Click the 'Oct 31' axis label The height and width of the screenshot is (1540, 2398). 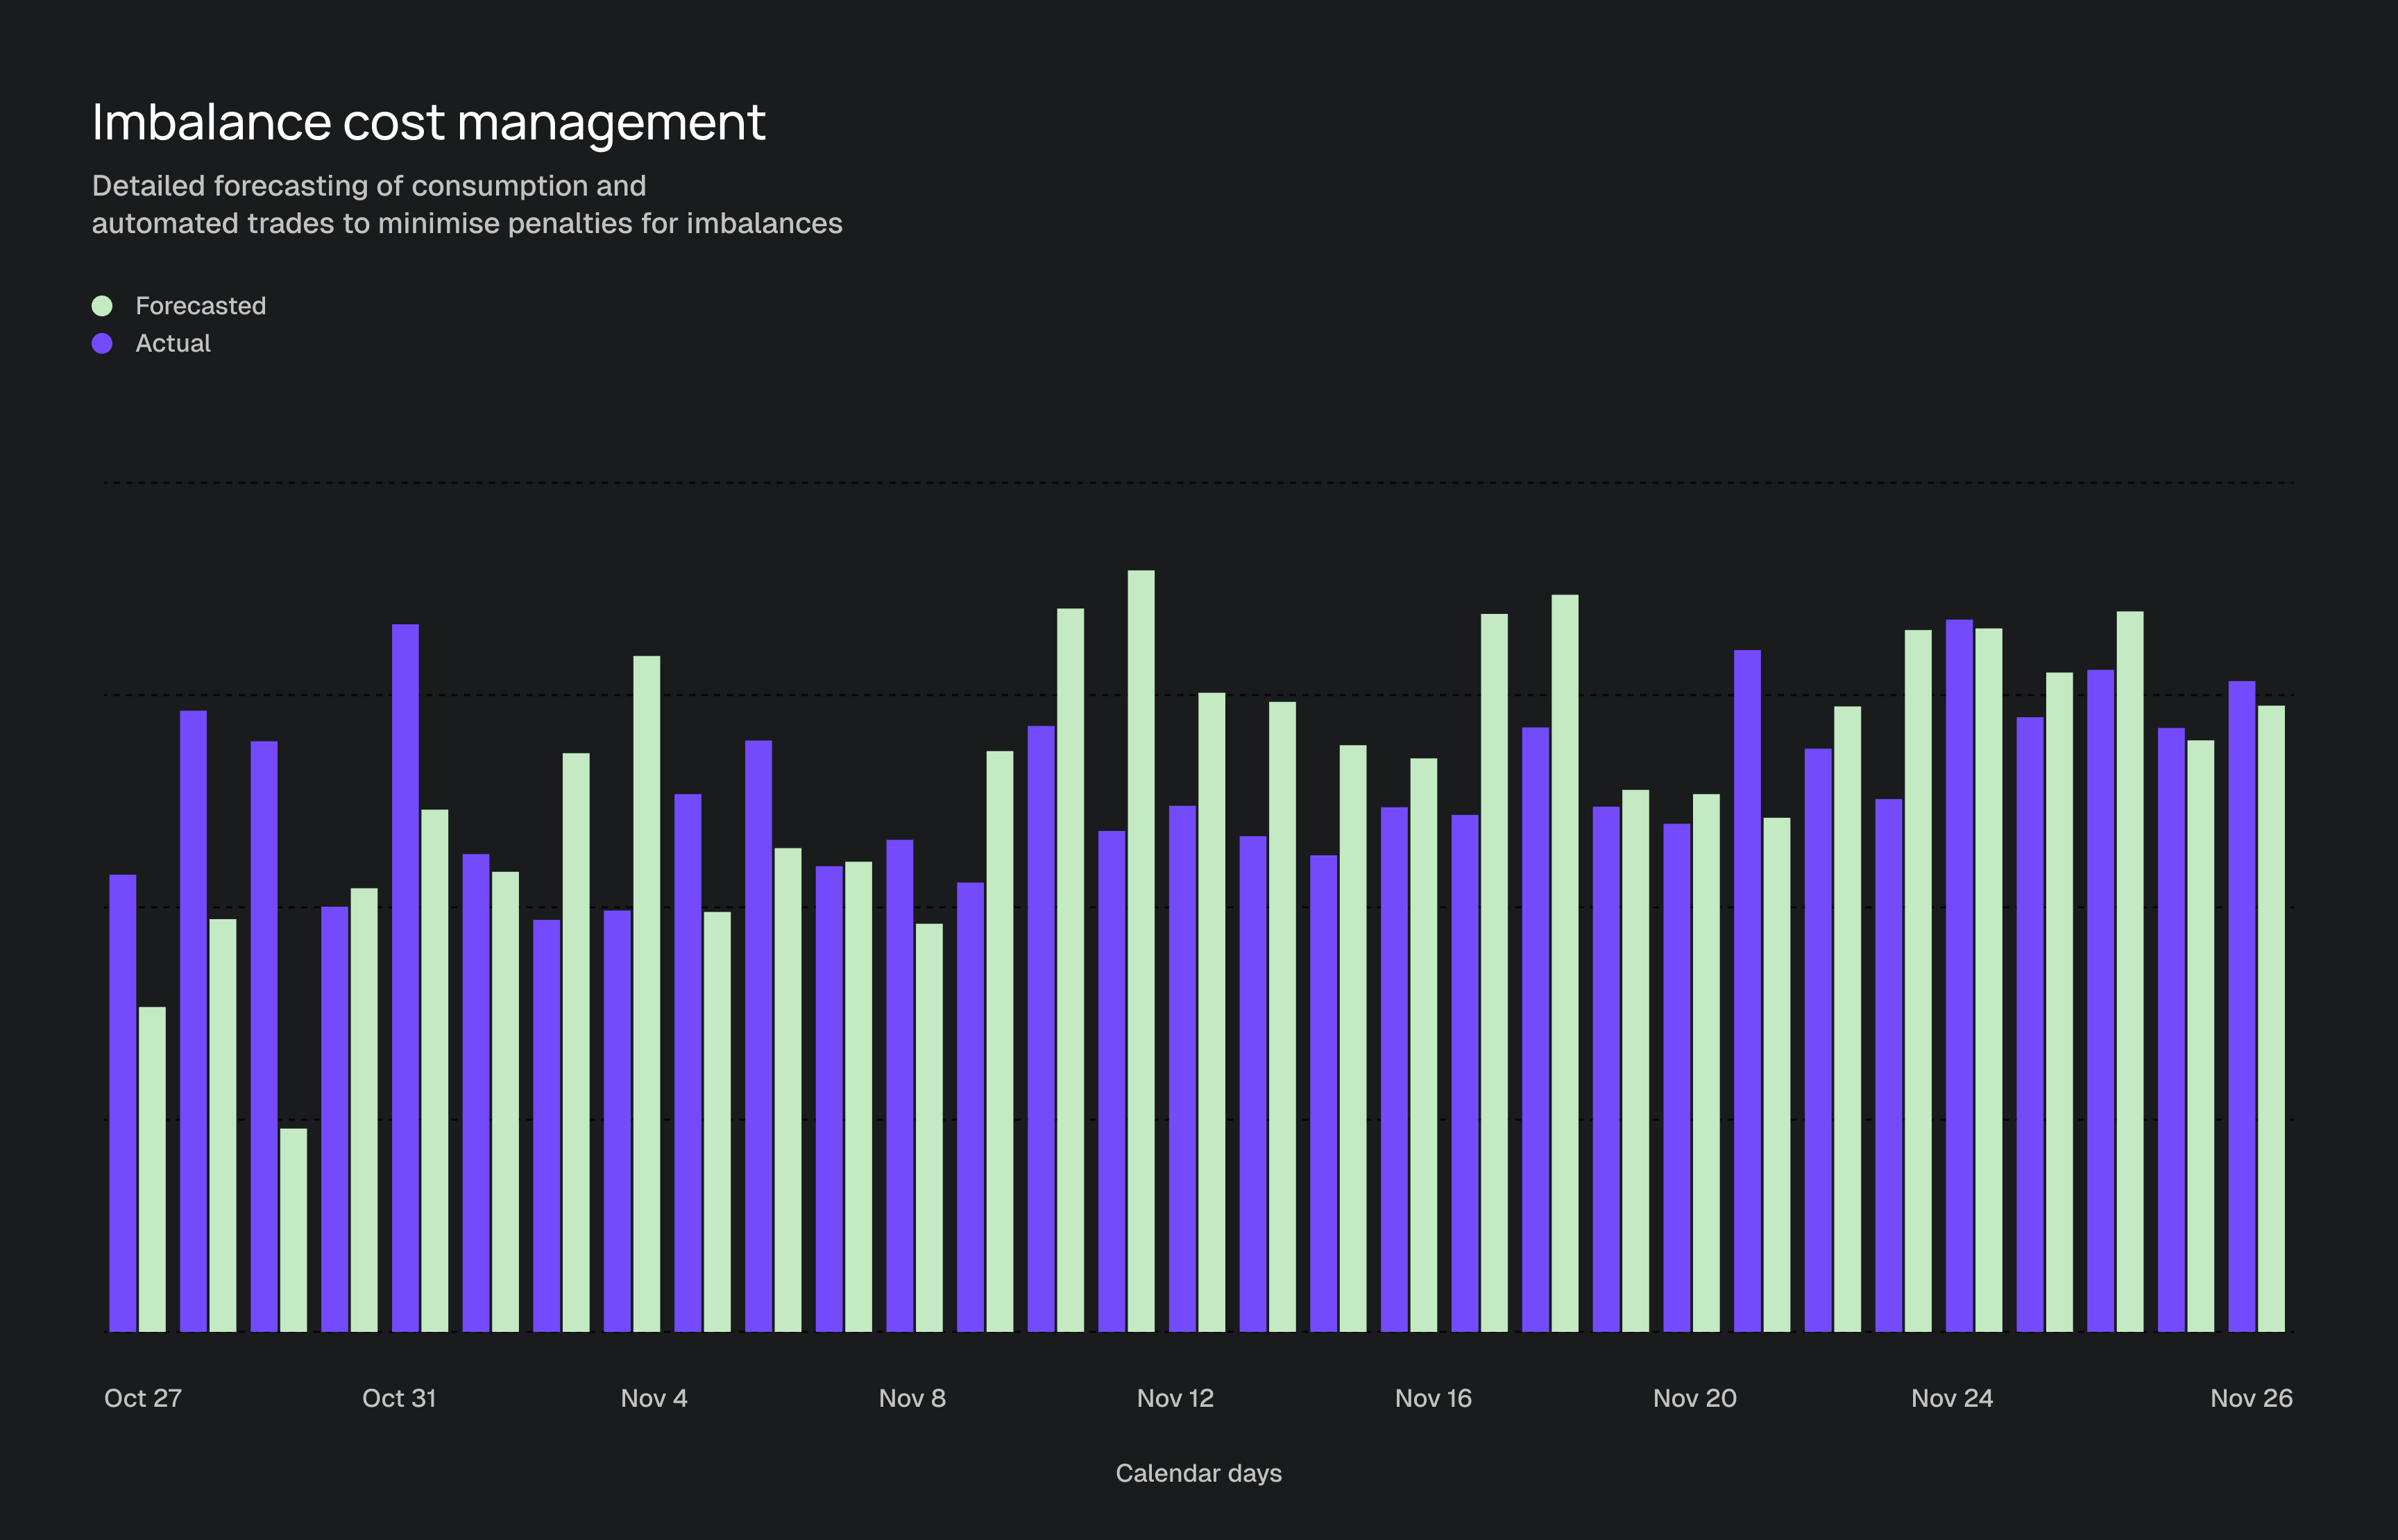click(x=399, y=1398)
